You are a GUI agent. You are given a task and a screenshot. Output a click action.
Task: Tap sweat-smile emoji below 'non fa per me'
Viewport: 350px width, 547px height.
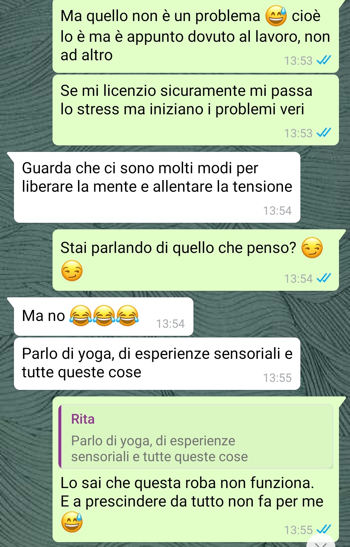tap(72, 522)
